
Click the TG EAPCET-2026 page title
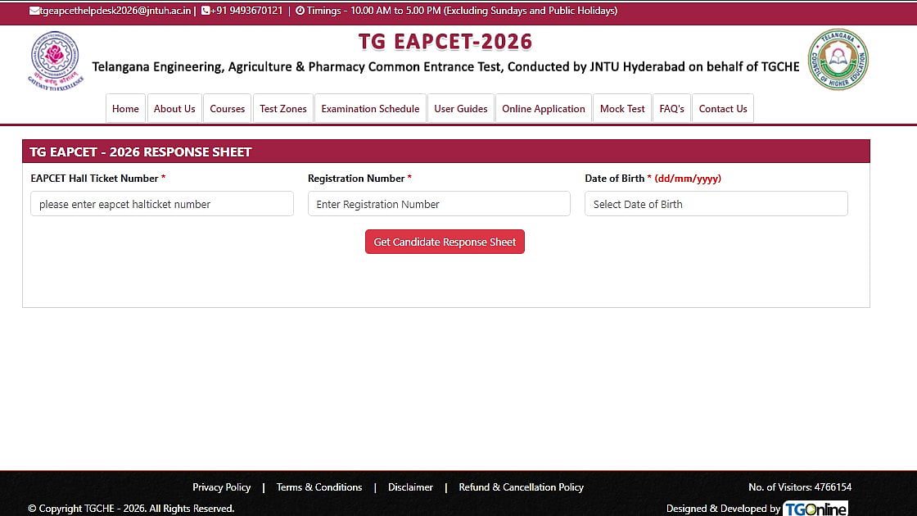[445, 42]
